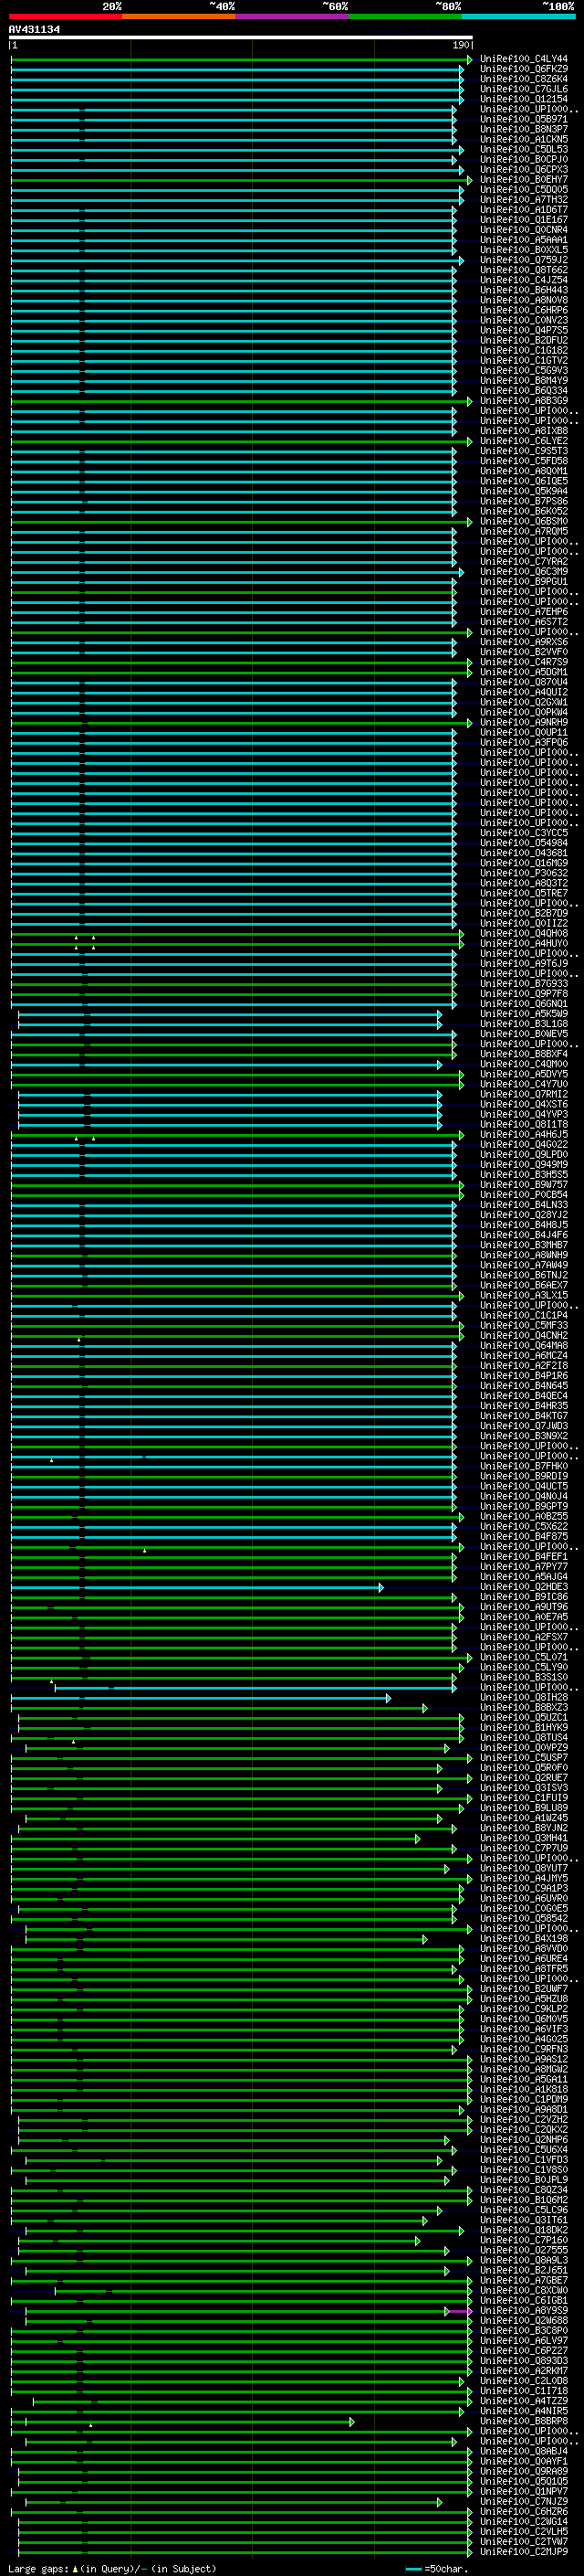The height and width of the screenshot is (2576, 584).
Task: Click hit label UniRef100_C1I718
Action: [524, 2390]
